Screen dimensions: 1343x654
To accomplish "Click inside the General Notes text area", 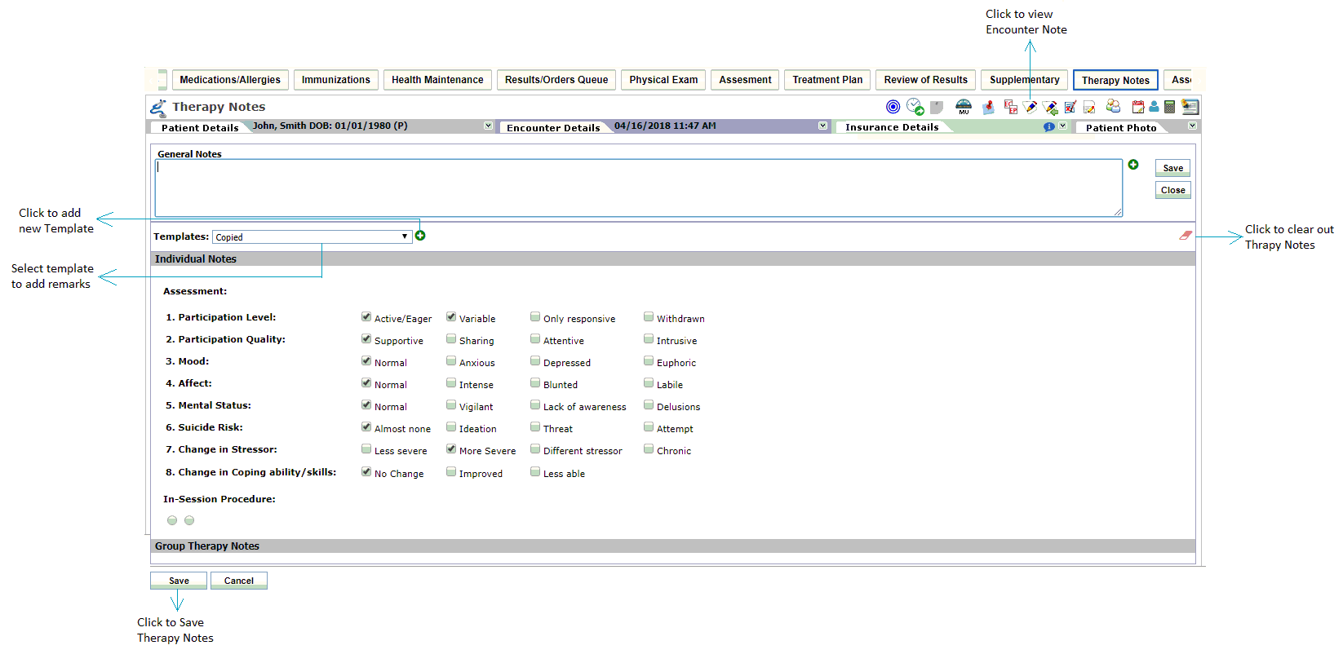I will coord(638,188).
